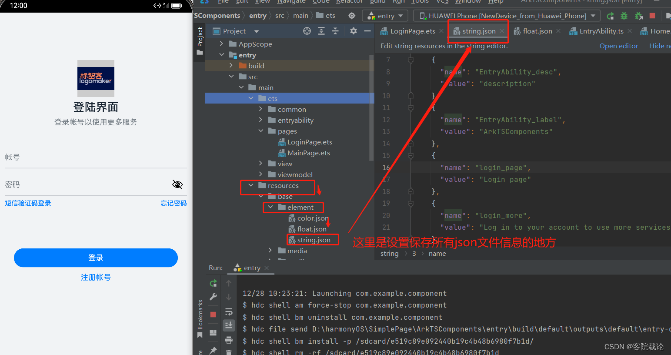Close the float.json tab
Screen dimensions: 671x355
coord(558,31)
